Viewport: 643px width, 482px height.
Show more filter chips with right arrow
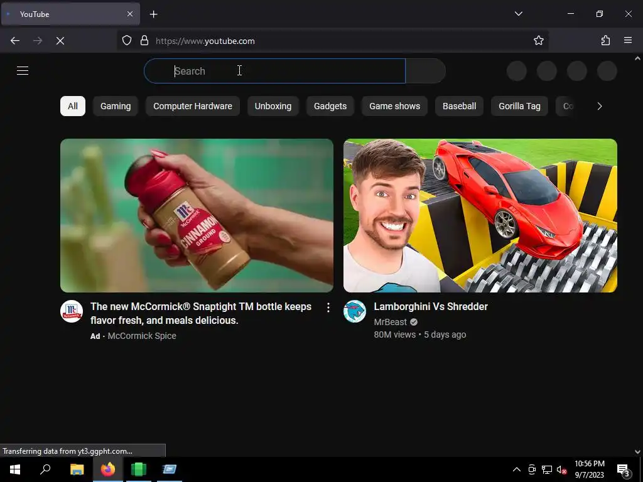[600, 106]
